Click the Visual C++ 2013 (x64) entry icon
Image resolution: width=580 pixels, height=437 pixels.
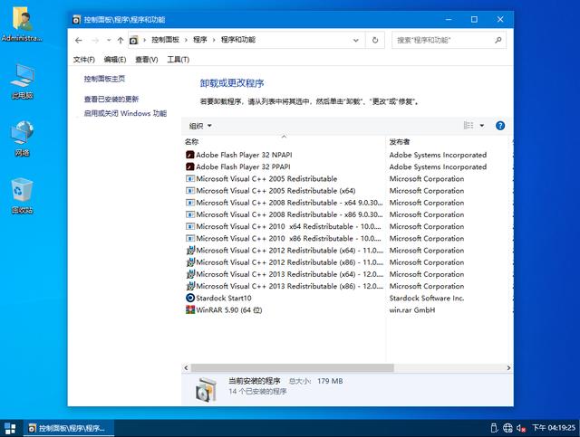tap(190, 274)
